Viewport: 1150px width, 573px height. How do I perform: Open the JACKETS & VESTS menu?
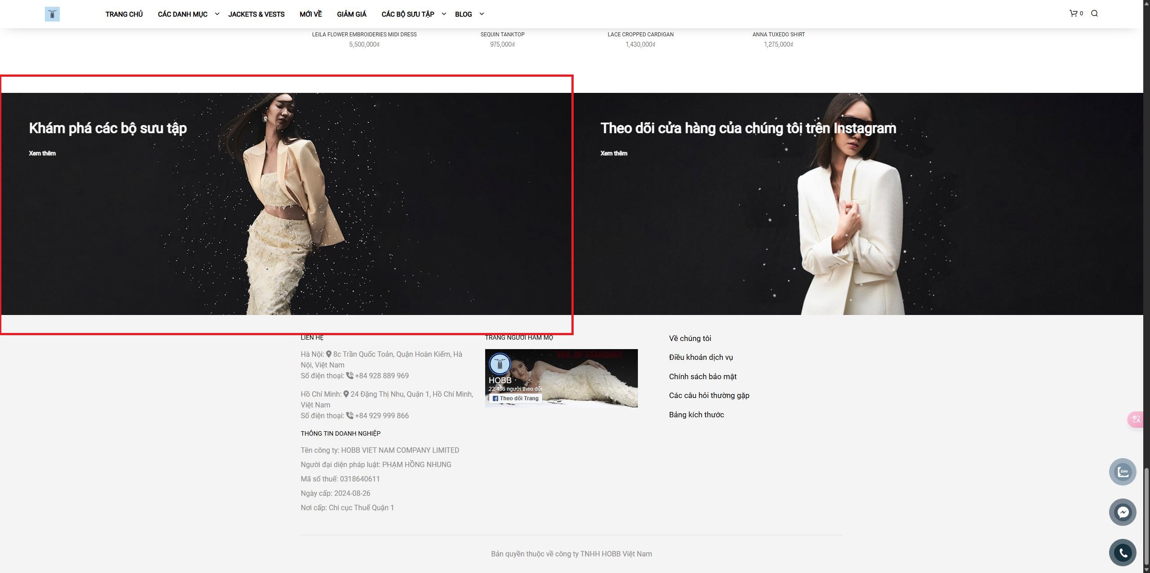pyautogui.click(x=256, y=14)
